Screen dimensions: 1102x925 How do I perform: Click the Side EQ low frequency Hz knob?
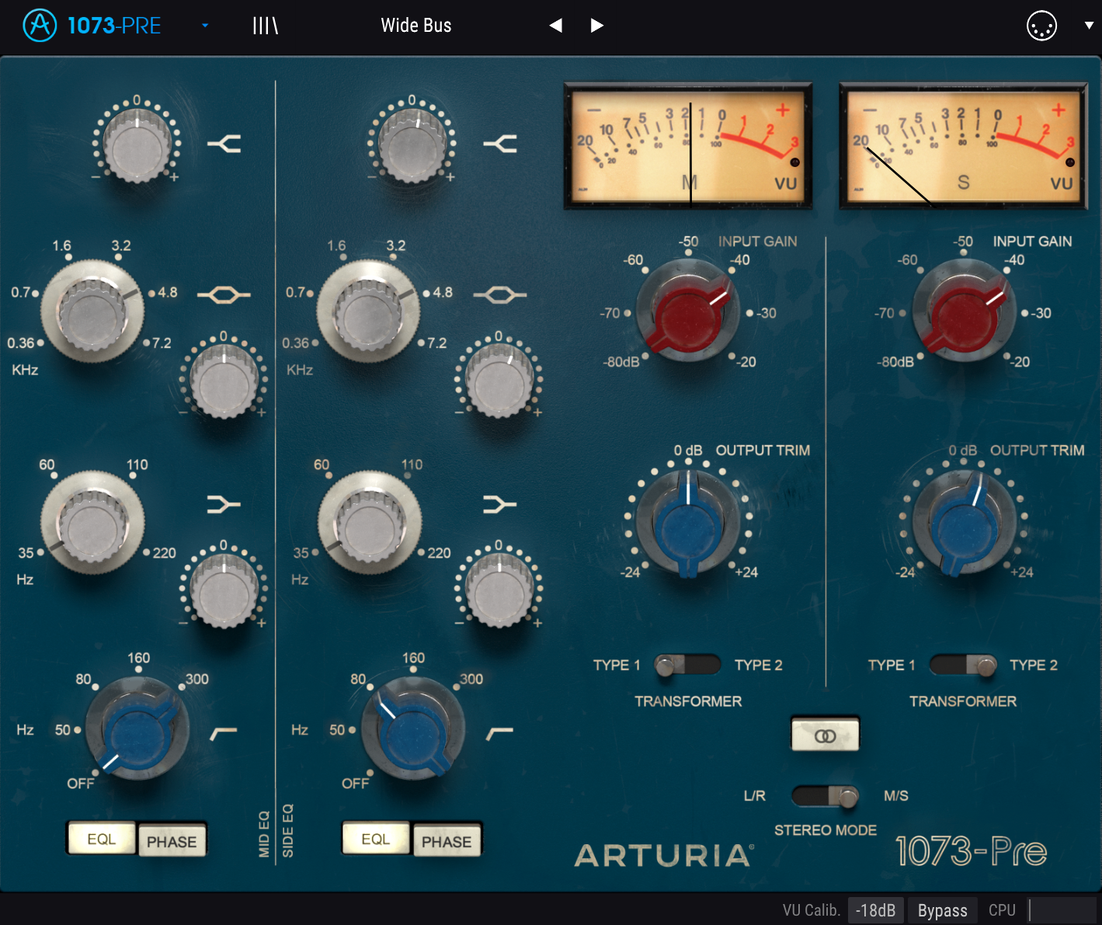[370, 522]
